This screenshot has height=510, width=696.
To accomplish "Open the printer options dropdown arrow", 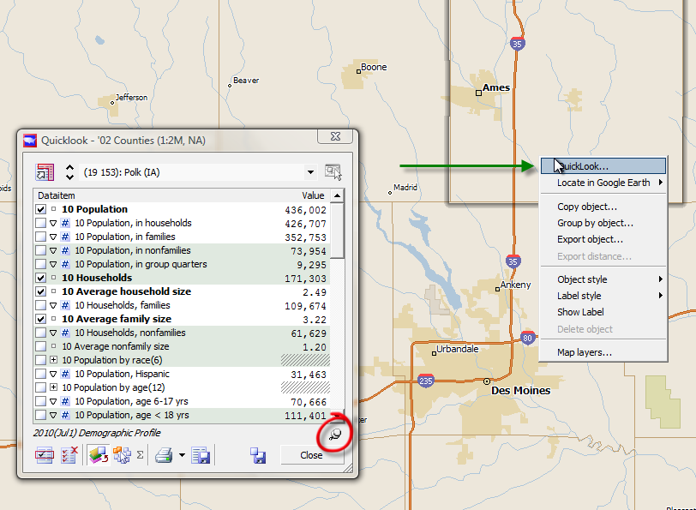I will pyautogui.click(x=182, y=456).
